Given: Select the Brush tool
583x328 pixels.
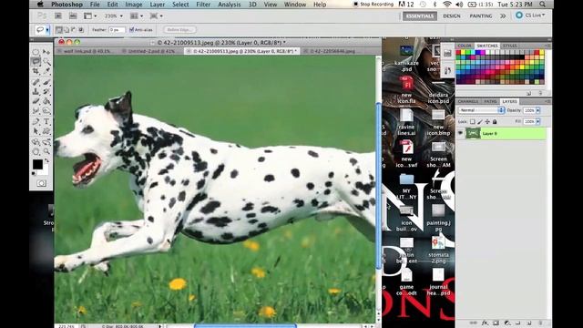Looking at the screenshot, I should (x=46, y=82).
